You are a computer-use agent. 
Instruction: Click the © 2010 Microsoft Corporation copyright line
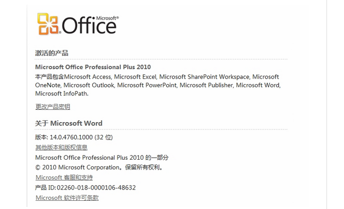pos(99,167)
